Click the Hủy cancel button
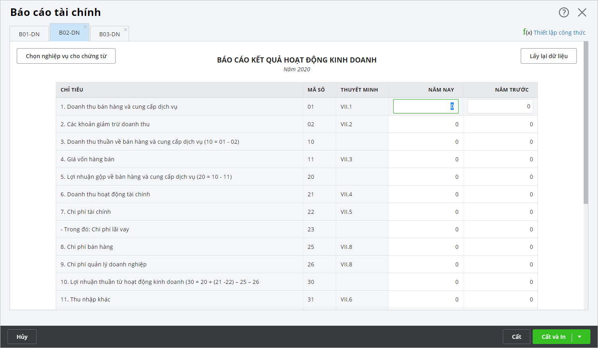598x348 pixels. pos(22,337)
